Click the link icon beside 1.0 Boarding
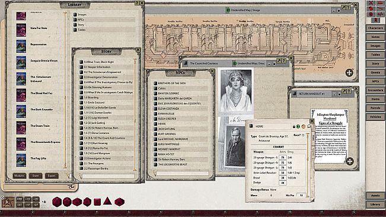 81,97
